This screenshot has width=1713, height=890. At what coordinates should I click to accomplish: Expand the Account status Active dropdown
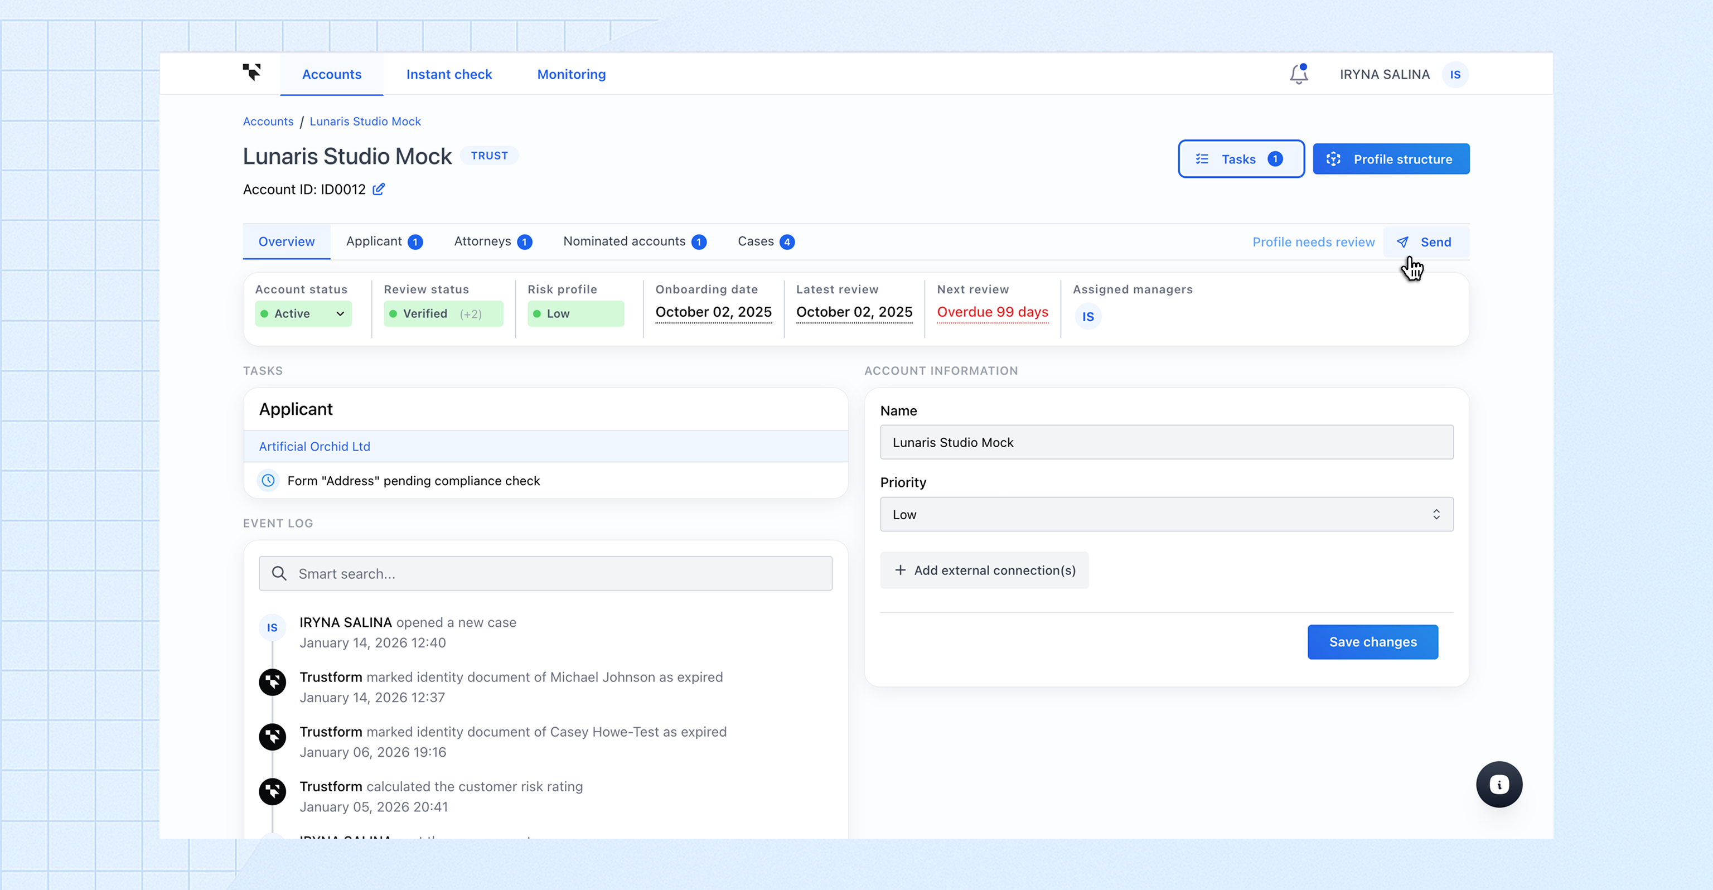click(x=303, y=314)
